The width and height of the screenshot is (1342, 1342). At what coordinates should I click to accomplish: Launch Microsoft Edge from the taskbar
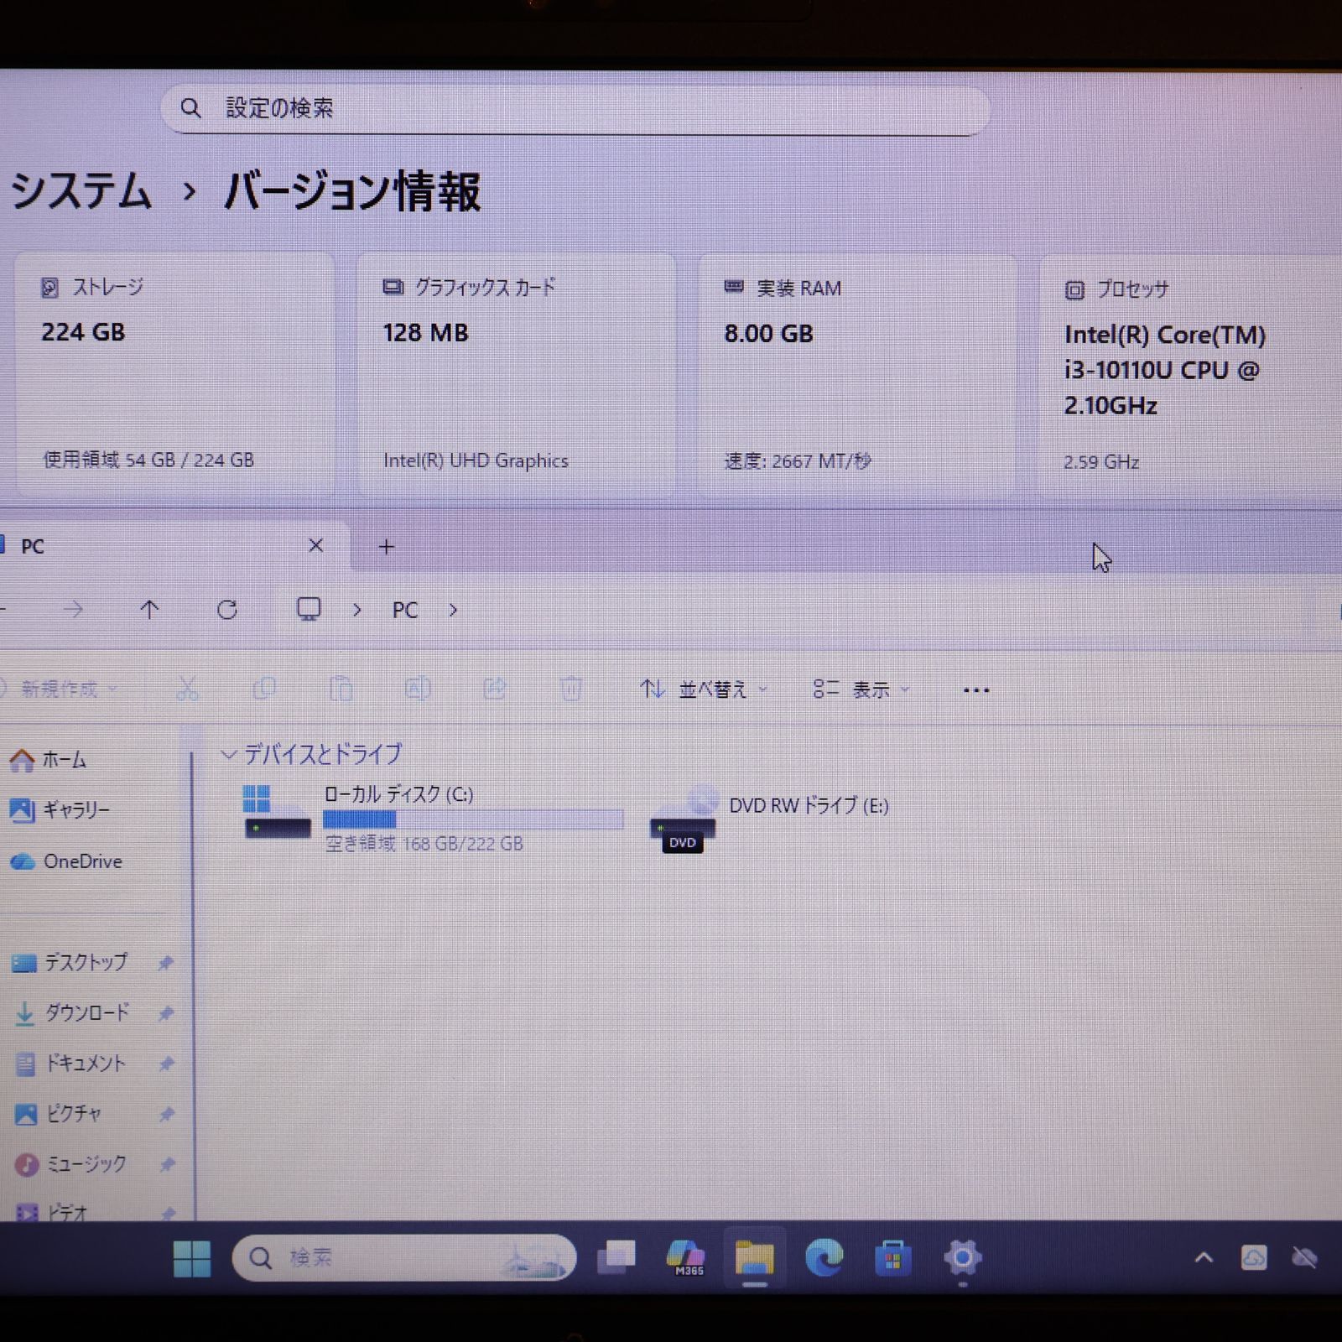coord(824,1257)
